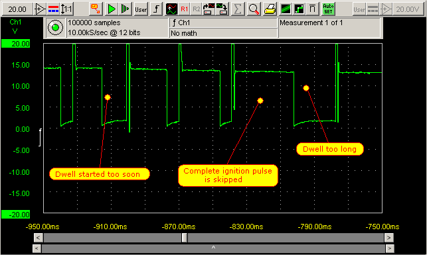Click the Complete ignition pulse is skipped comment

(228, 175)
